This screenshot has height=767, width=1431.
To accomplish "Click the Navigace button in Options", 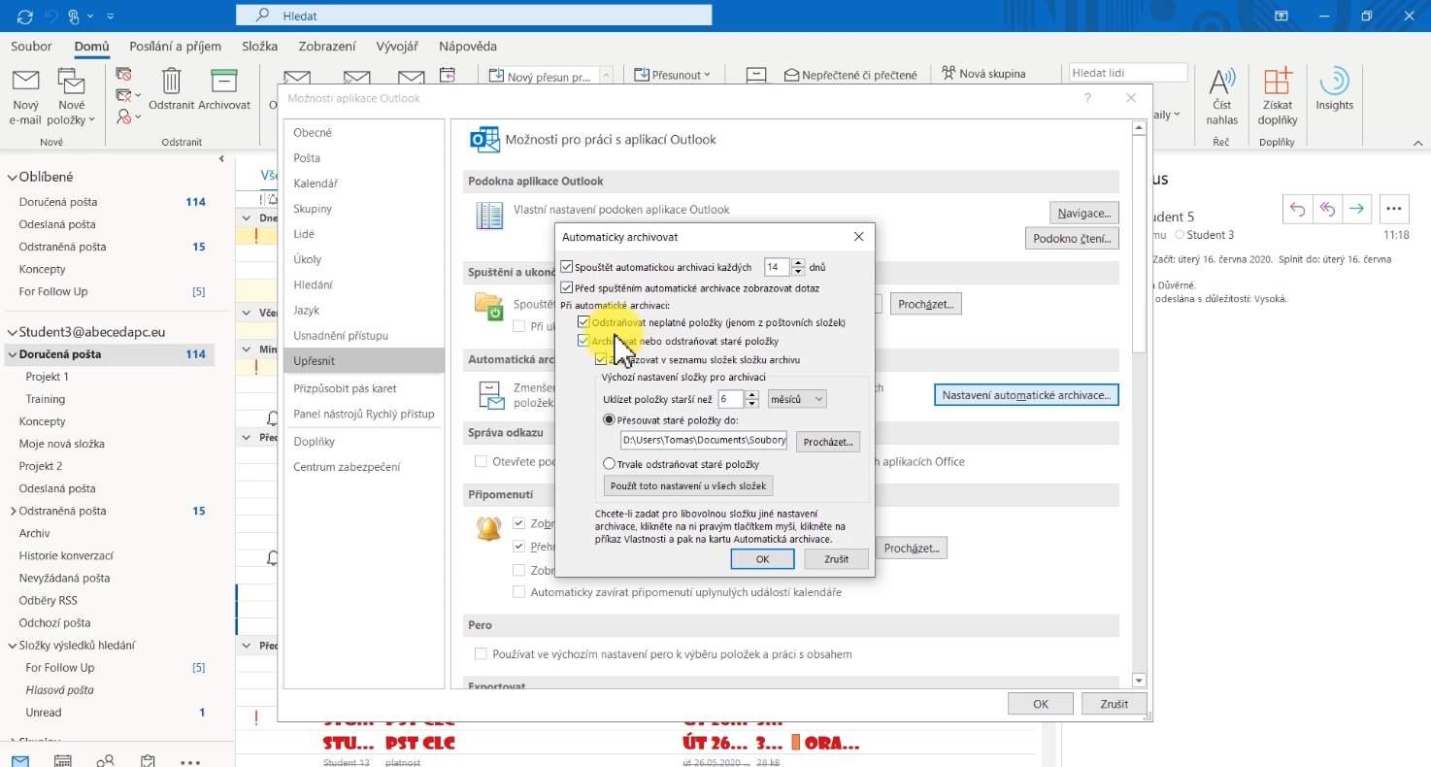I will click(x=1084, y=213).
